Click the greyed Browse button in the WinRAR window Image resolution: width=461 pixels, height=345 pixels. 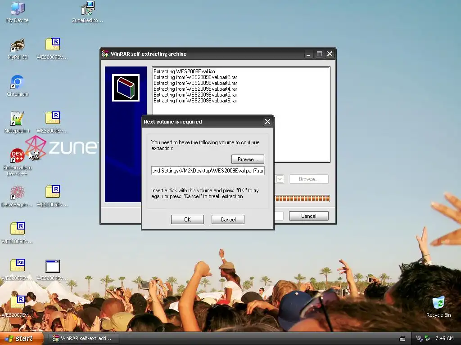click(x=309, y=179)
